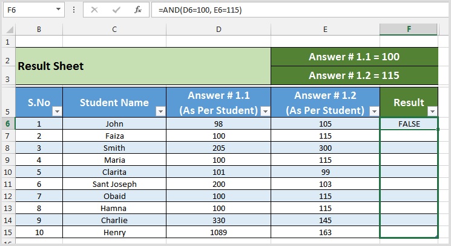Select the empty Result cell for Faiza

point(409,136)
